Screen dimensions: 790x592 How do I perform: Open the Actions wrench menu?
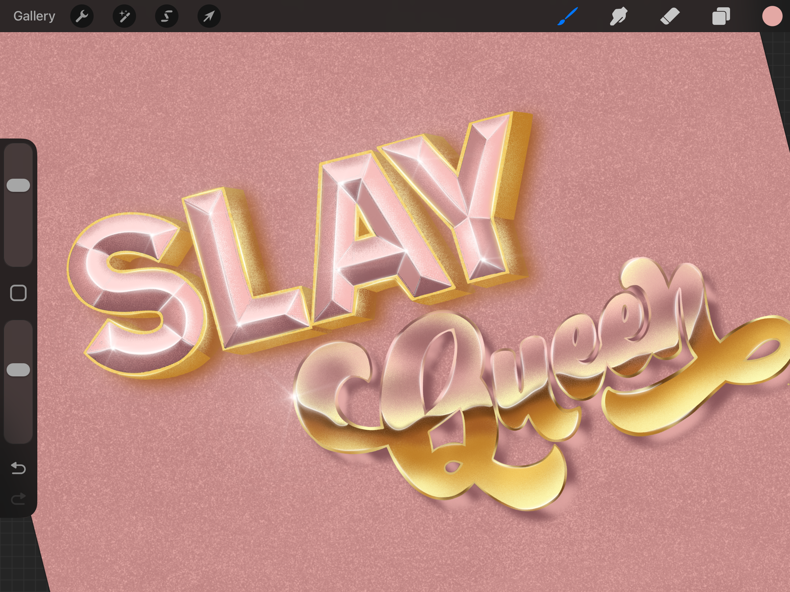(x=82, y=16)
